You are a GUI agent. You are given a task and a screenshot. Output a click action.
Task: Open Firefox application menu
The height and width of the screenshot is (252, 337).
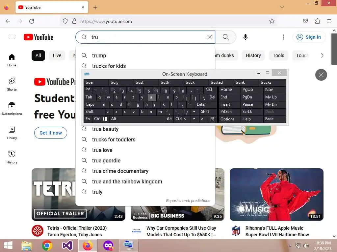(x=329, y=21)
